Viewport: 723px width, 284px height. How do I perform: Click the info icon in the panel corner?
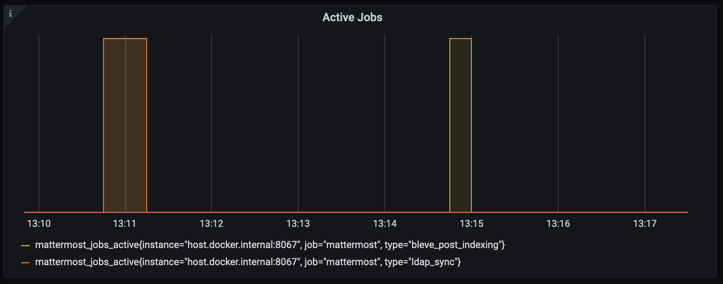10,13
